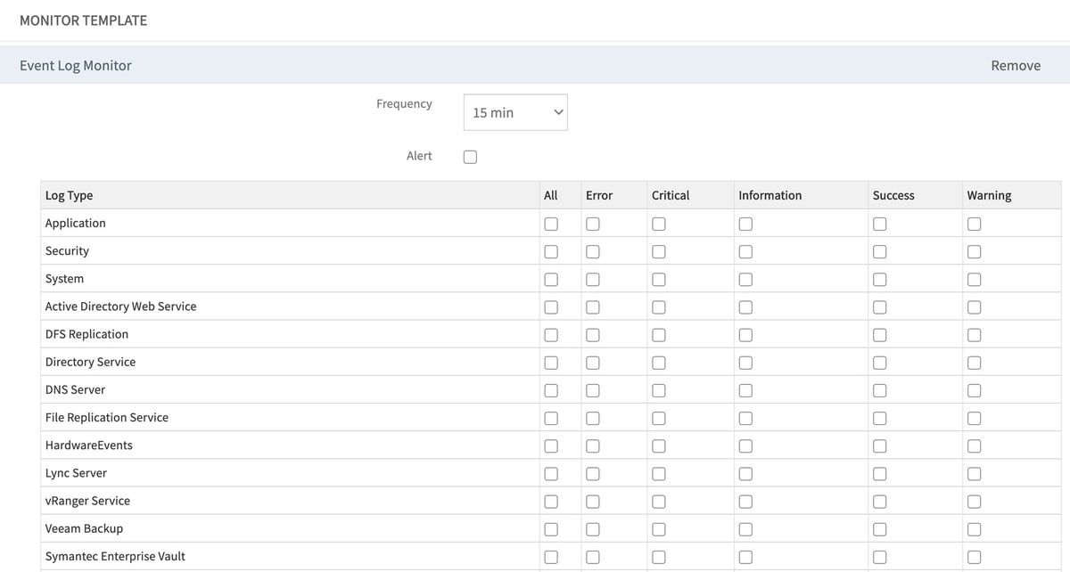The width and height of the screenshot is (1070, 572).
Task: Check Warning for Application log
Action: (975, 224)
